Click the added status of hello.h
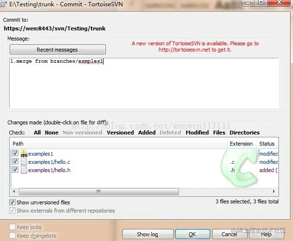The image size is (293, 241). [268, 170]
